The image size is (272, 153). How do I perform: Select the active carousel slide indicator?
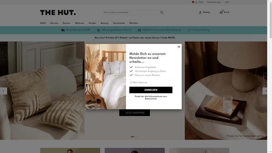pyautogui.click(x=133, y=137)
